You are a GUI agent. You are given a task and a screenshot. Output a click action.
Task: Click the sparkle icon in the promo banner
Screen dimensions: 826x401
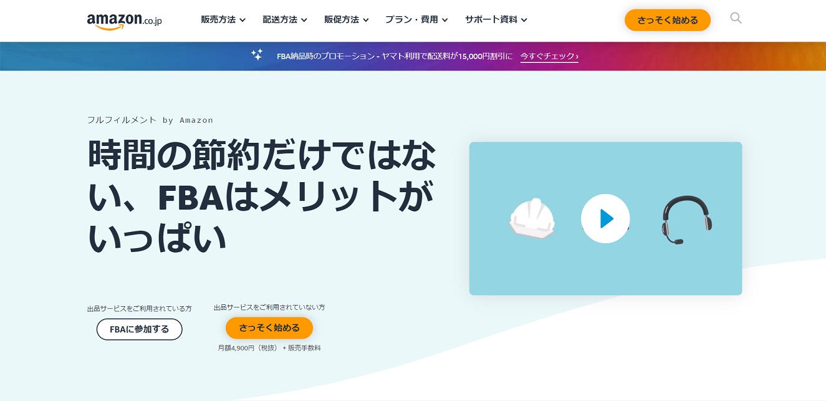point(257,55)
